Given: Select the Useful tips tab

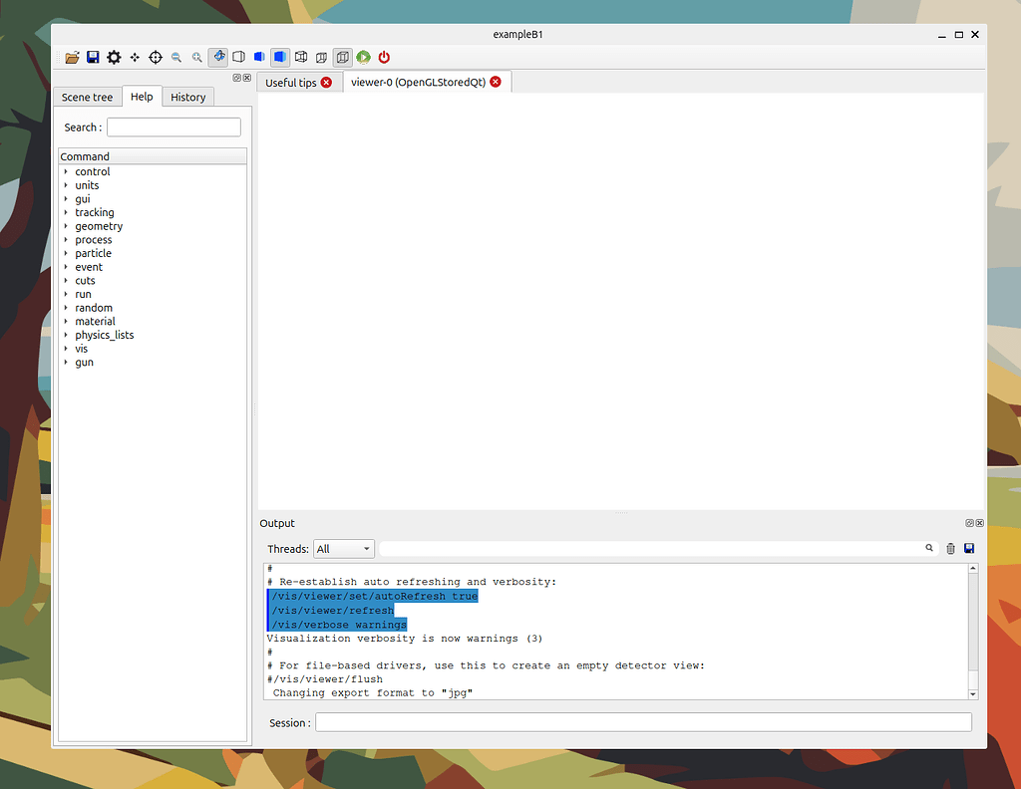Looking at the screenshot, I should (x=292, y=83).
